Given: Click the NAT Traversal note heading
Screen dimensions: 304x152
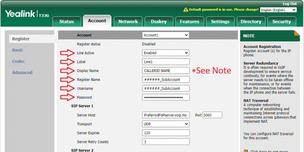Looking at the screenshot, I should (x=256, y=101).
